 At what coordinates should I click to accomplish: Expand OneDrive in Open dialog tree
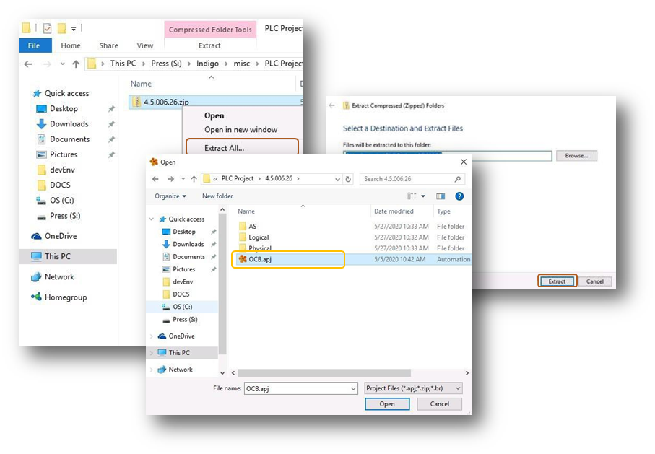tap(151, 336)
